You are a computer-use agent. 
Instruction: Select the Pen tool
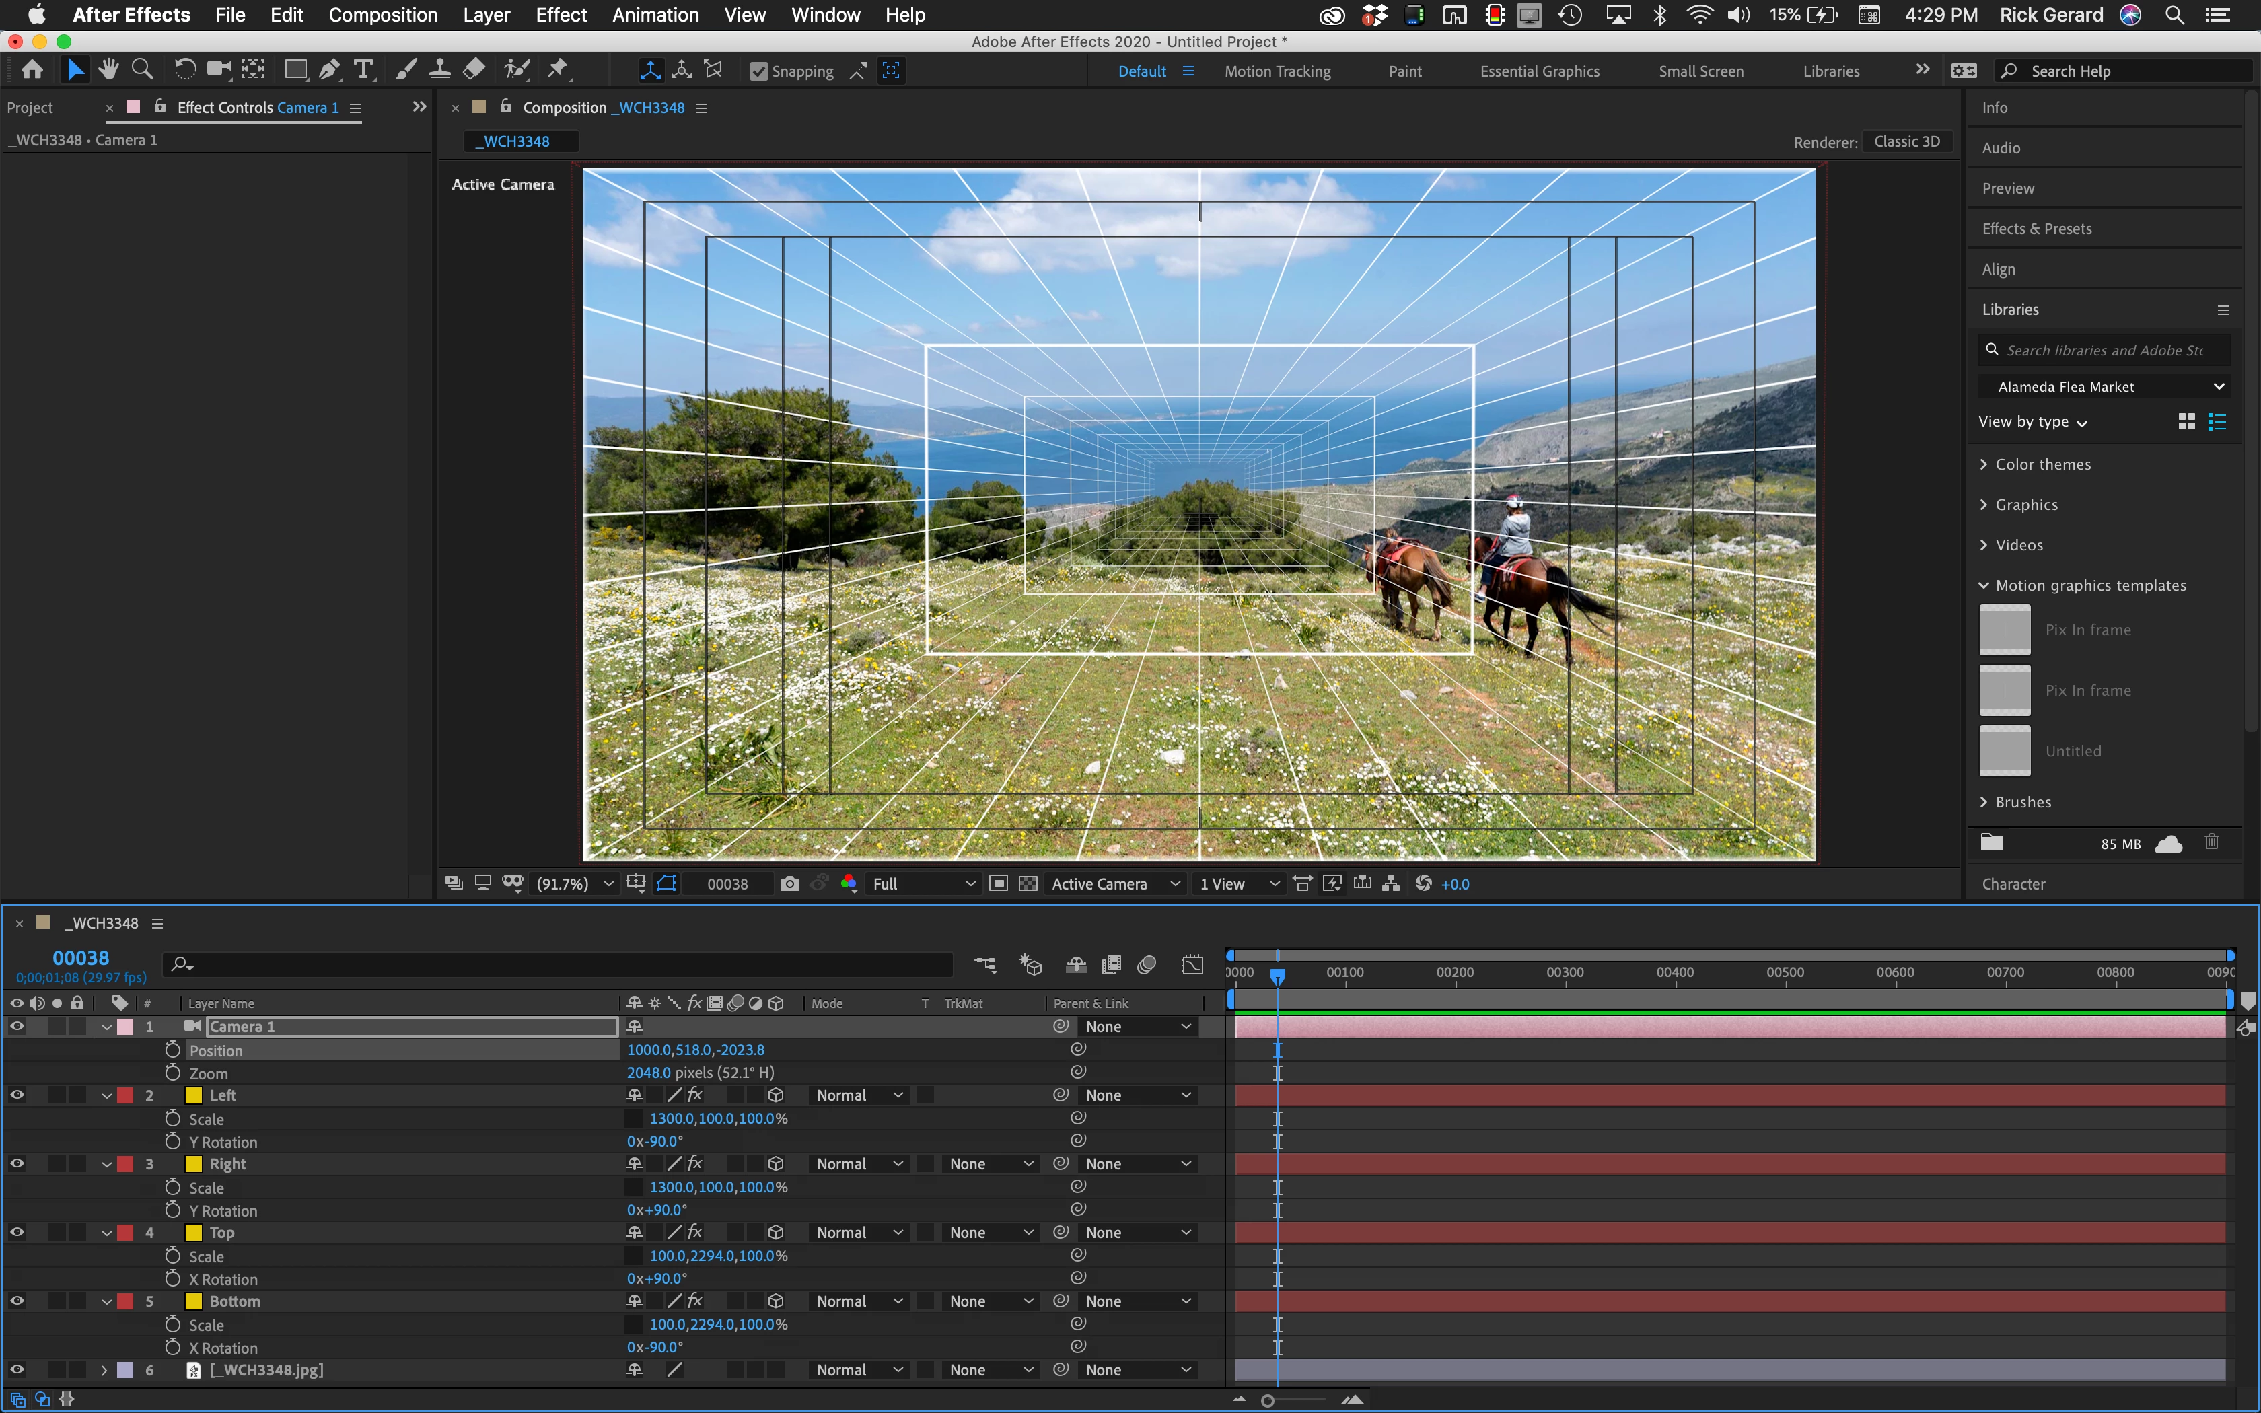coord(329,70)
